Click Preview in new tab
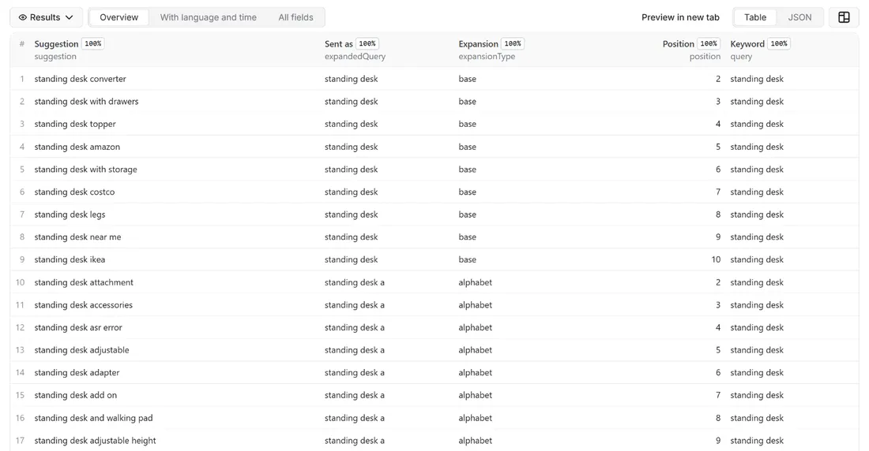869x451 pixels. pos(680,17)
